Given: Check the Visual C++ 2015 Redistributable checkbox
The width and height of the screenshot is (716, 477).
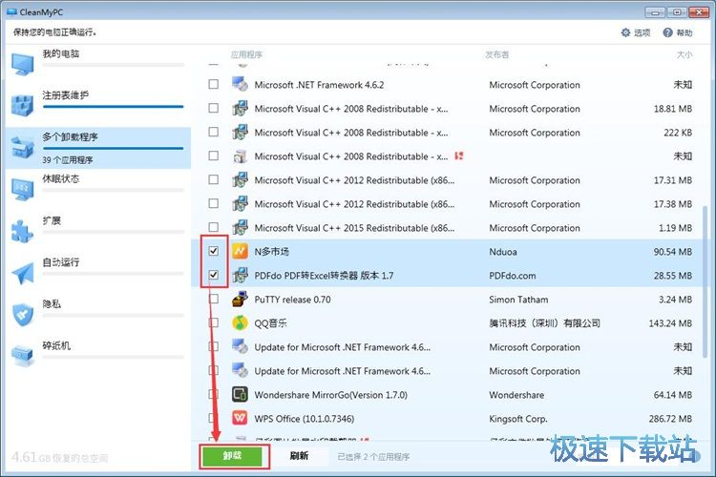Looking at the screenshot, I should pos(213,227).
